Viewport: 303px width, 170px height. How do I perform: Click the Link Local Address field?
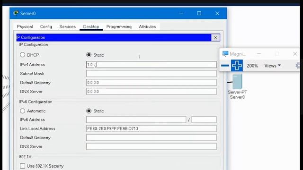point(151,128)
